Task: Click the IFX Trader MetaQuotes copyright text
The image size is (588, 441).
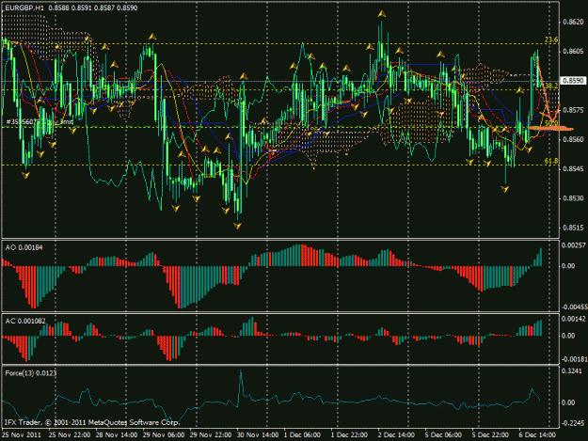Action: tap(92, 422)
